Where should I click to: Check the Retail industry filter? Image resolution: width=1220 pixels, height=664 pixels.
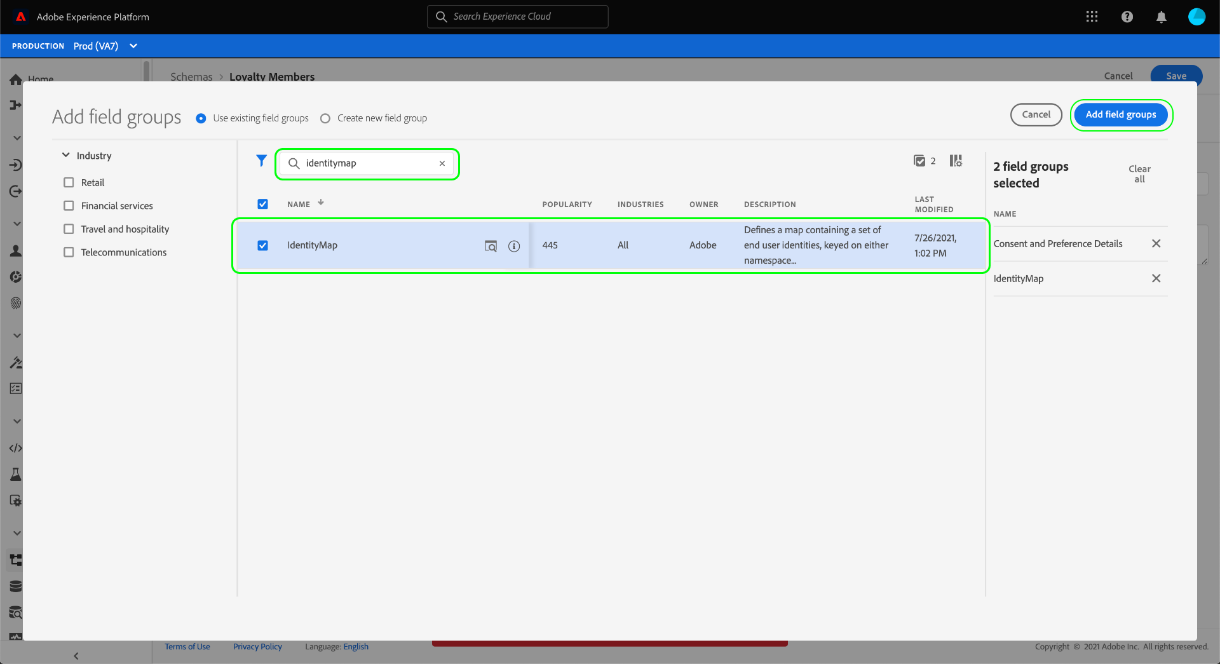[69, 182]
